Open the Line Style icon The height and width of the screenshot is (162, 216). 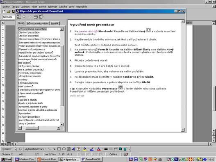click(106, 149)
